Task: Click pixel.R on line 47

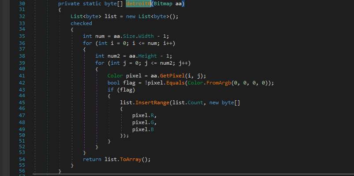Action: (143, 115)
